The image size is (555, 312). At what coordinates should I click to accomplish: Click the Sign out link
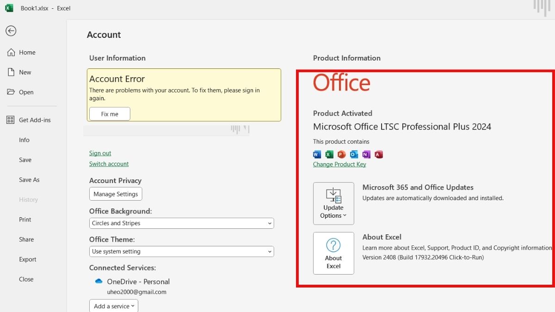point(100,153)
